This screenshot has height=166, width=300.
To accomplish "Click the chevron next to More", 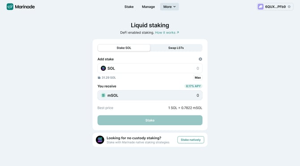I will click(x=175, y=7).
